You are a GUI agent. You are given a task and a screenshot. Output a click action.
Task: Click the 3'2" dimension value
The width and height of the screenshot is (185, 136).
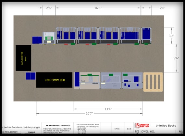click(x=171, y=36)
